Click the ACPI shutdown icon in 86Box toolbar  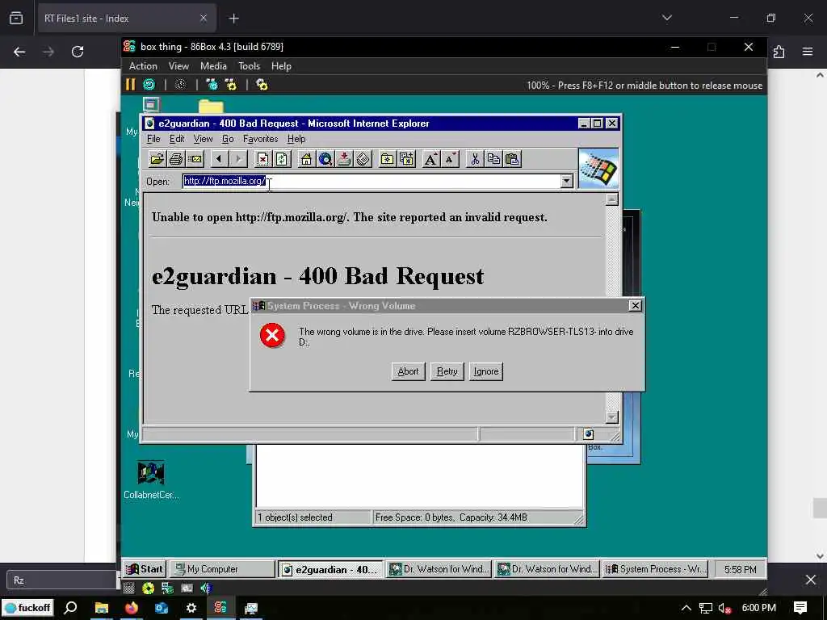(x=180, y=84)
